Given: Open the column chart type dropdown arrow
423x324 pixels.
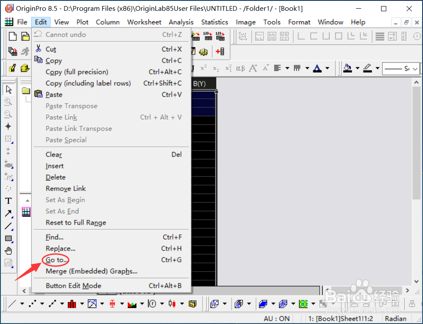Looking at the screenshot, I should pyautogui.click(x=82, y=304).
